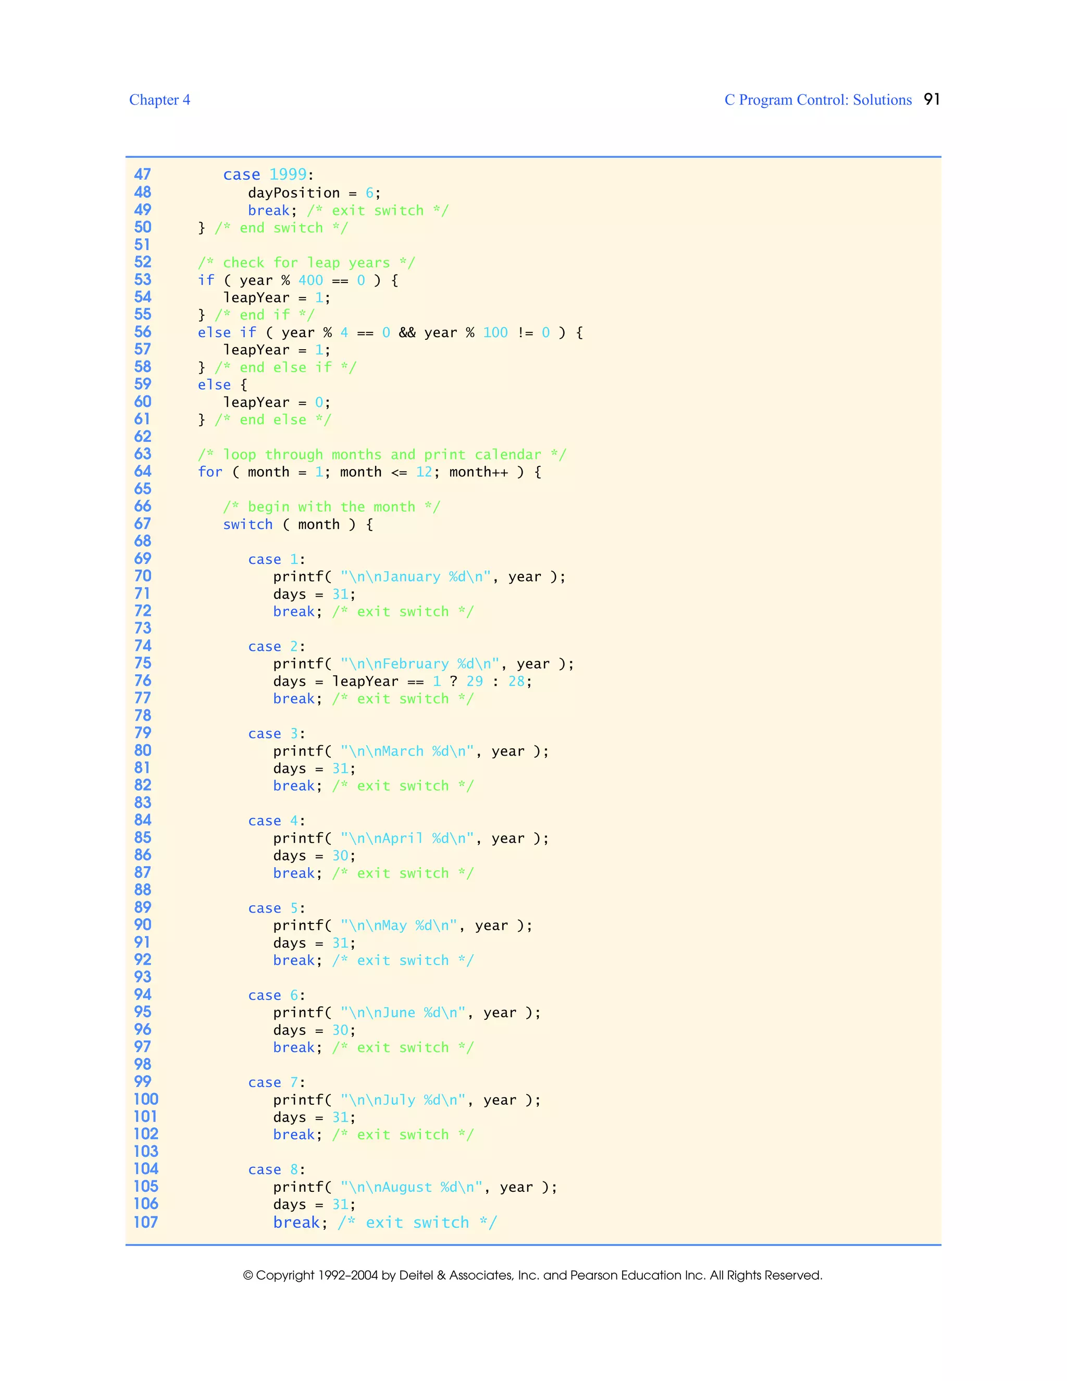Click the "case 3:" label
Screen dimensions: 1067x1381
coord(276,734)
